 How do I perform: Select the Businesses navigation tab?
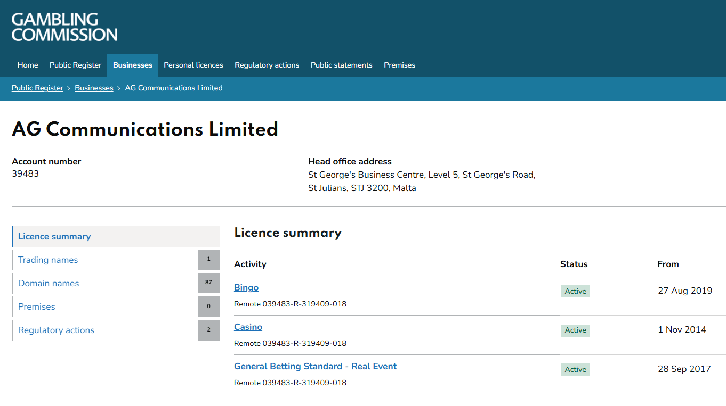[133, 65]
